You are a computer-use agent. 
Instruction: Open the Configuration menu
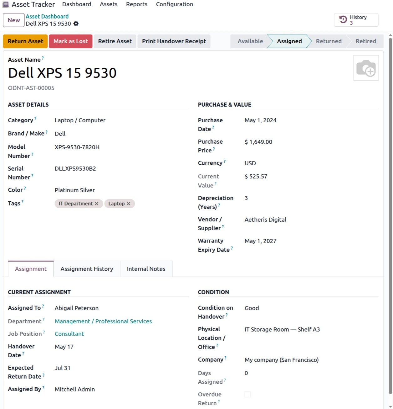[x=175, y=4]
